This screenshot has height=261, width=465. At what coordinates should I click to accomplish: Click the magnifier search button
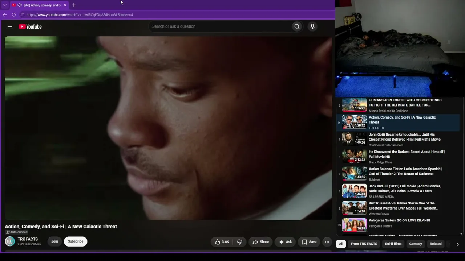[x=297, y=26]
